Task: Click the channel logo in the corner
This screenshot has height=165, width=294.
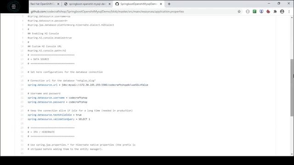Action: tap(14, 6)
